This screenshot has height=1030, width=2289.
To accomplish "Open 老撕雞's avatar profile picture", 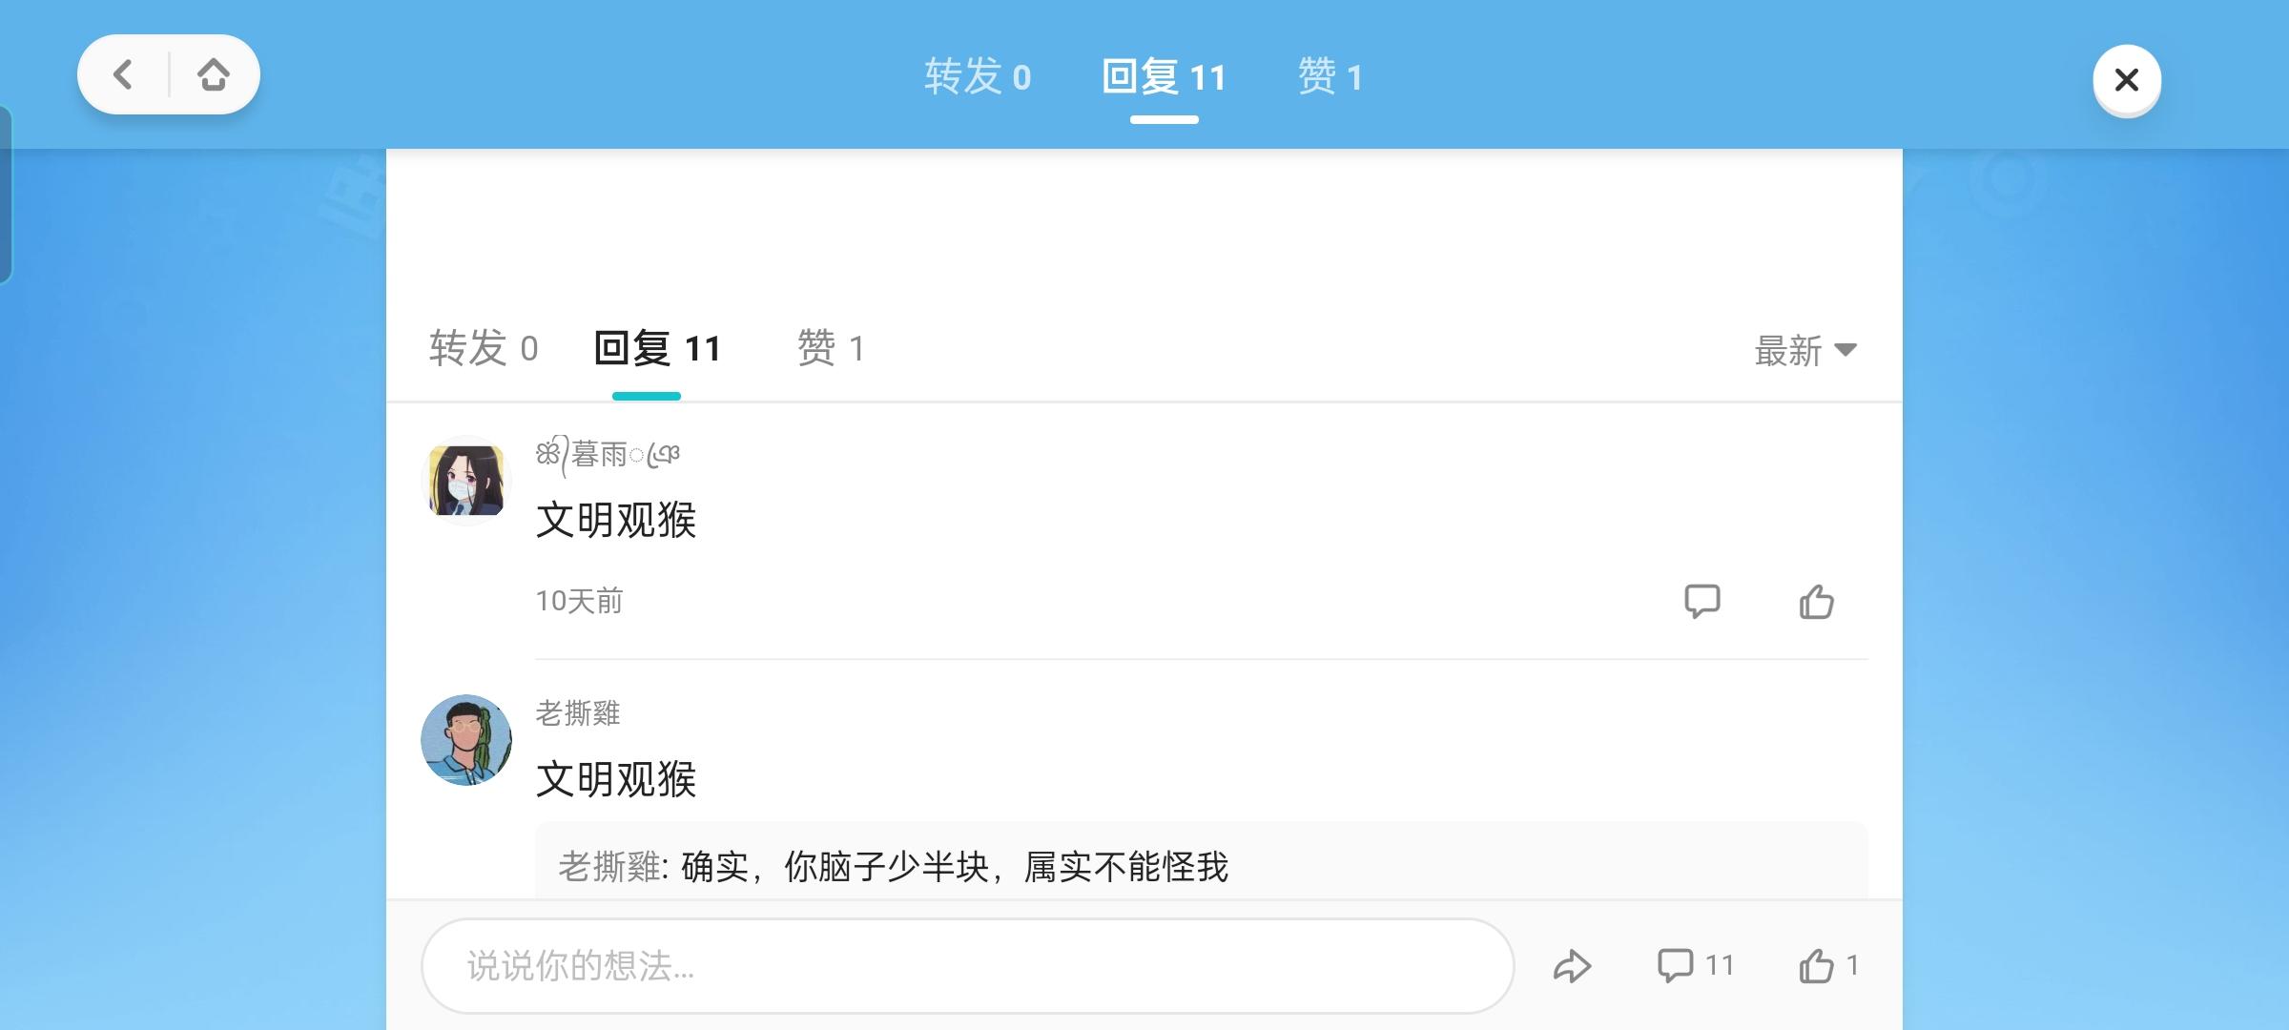I will click(466, 740).
